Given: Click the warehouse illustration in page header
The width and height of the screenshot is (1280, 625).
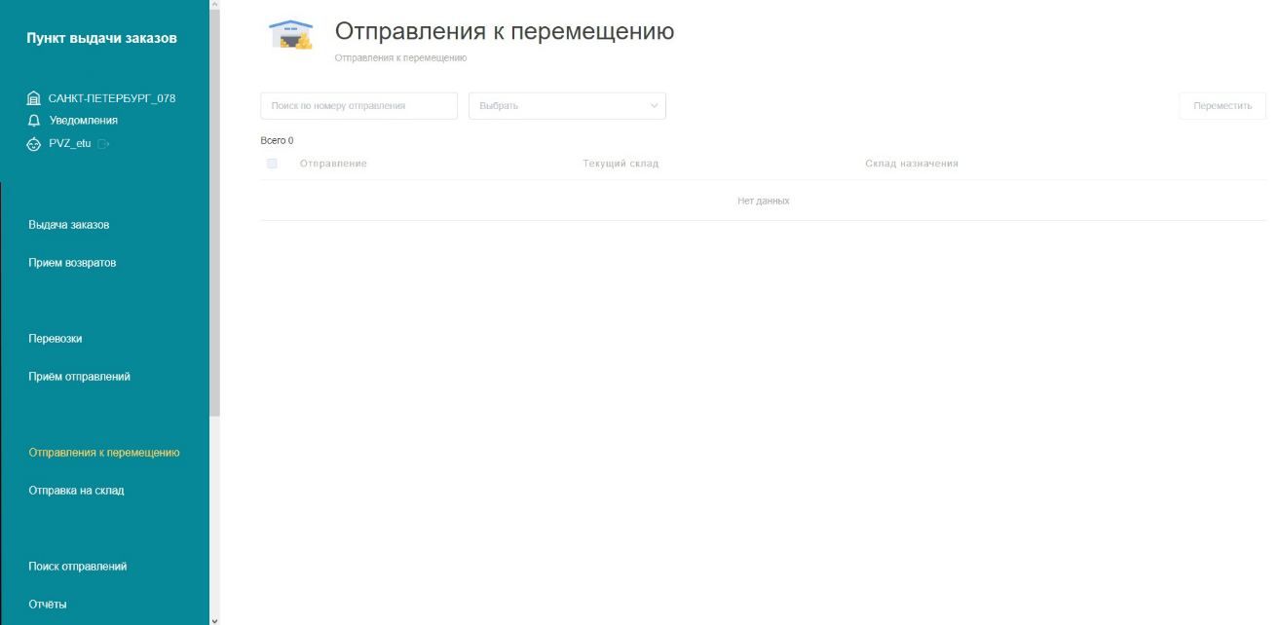Looking at the screenshot, I should (290, 35).
